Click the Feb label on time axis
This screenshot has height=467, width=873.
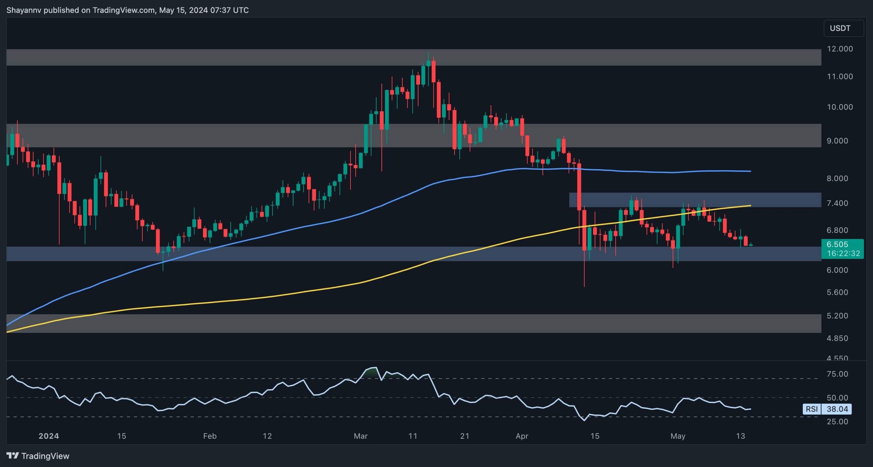click(209, 436)
